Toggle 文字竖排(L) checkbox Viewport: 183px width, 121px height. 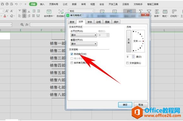[x=128, y=63]
